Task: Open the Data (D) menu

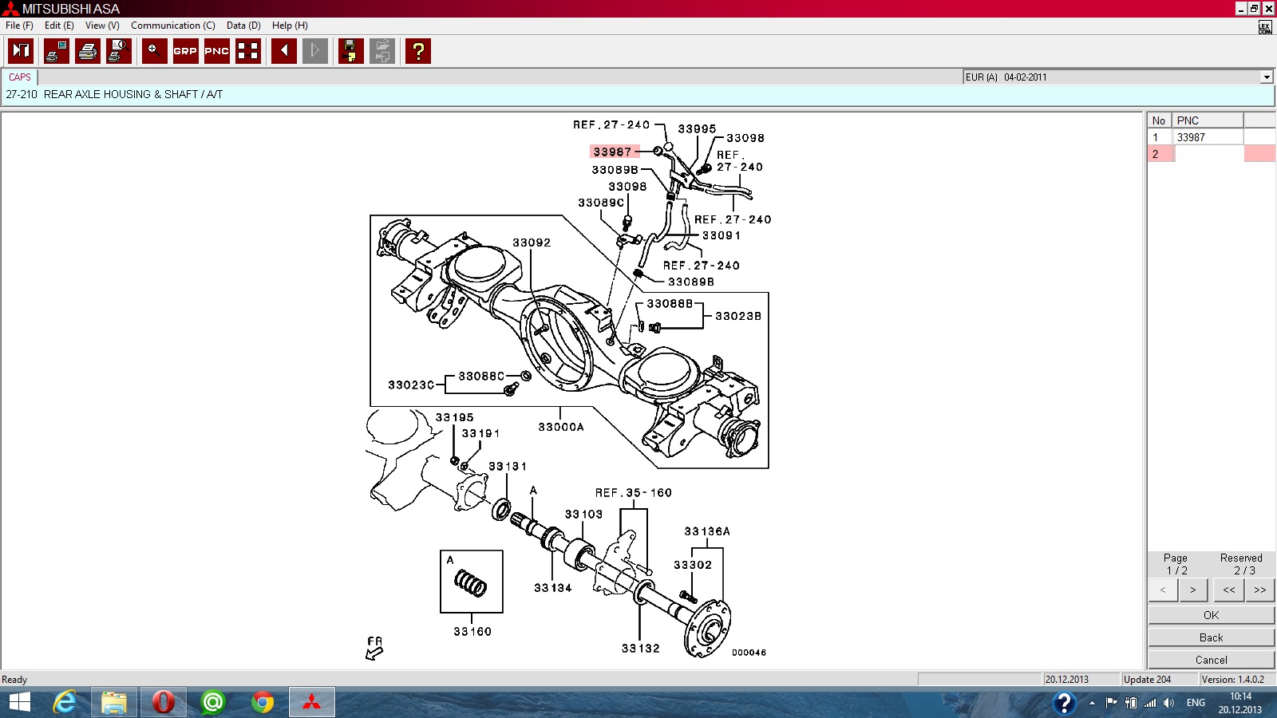Action: pyautogui.click(x=243, y=26)
